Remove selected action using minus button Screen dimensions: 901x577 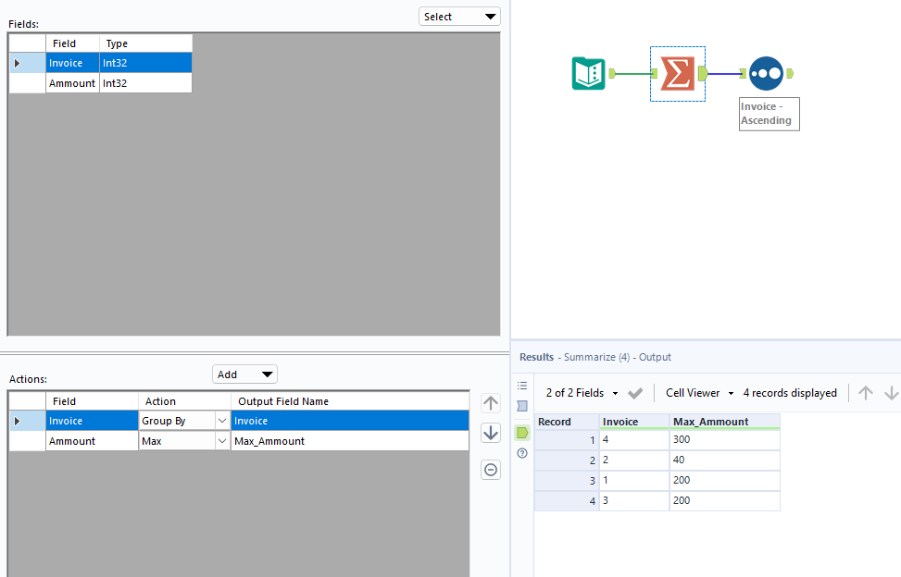(x=490, y=469)
